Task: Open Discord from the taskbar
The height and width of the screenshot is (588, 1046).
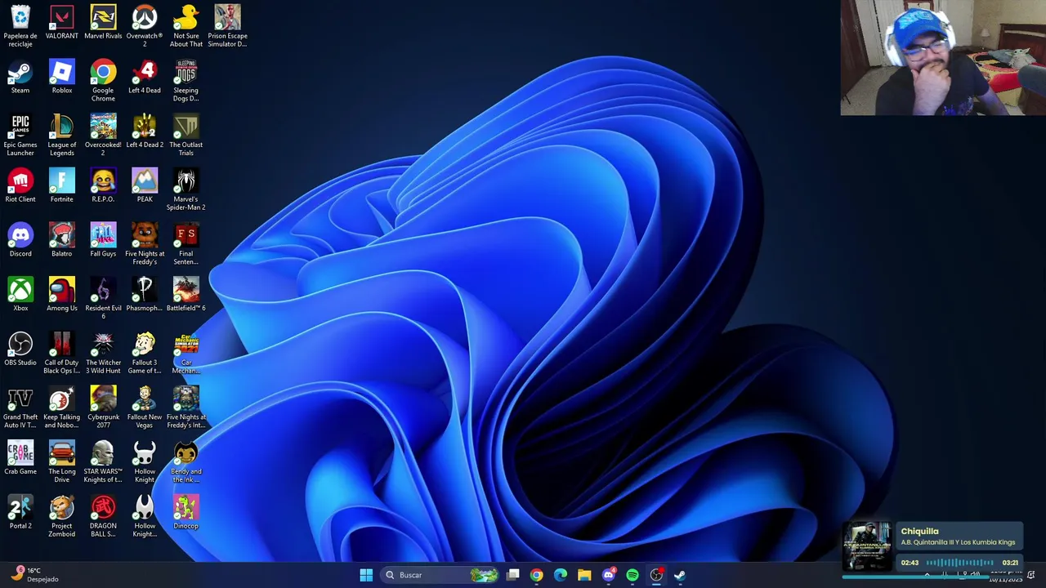Action: click(608, 575)
